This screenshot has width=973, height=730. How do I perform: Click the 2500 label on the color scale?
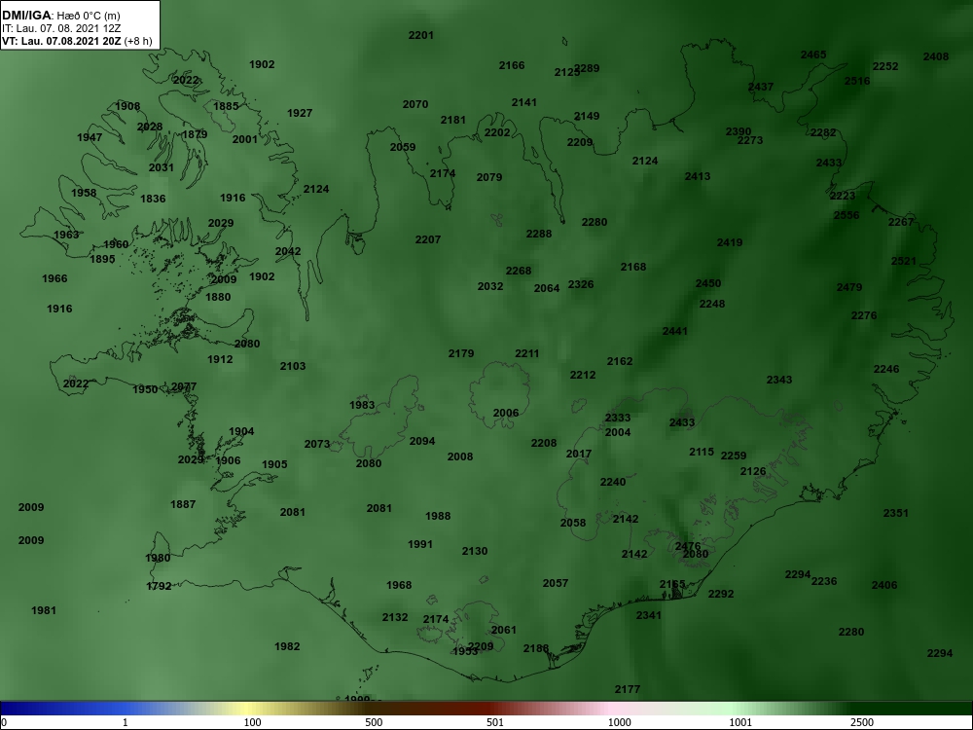[862, 722]
